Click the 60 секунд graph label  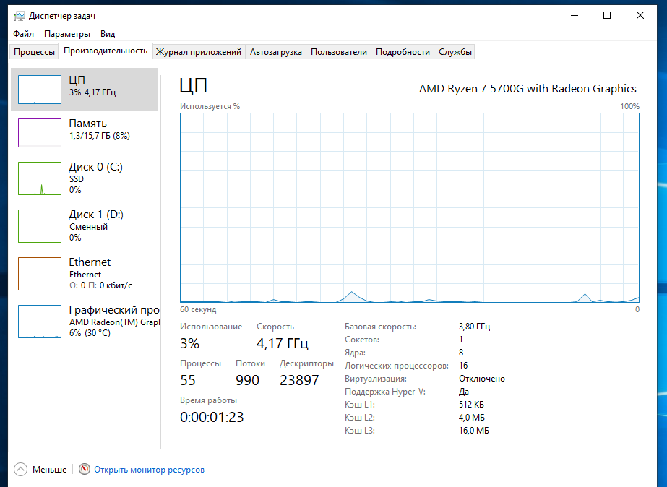click(198, 309)
